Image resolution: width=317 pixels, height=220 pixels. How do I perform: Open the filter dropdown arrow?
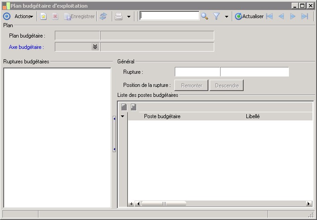tap(226, 17)
